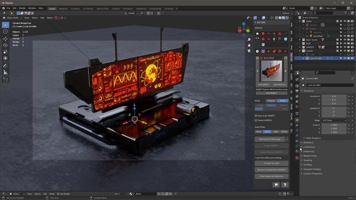Set Snap Mode to Face

coord(267,132)
